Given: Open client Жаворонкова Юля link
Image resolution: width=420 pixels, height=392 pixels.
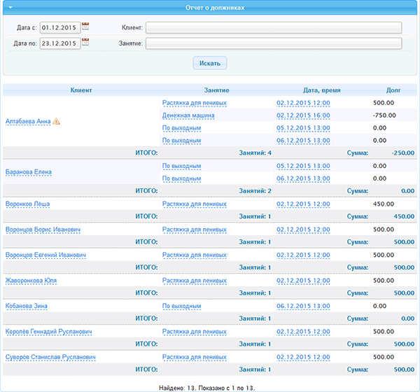Looking at the screenshot, I should [x=31, y=281].
